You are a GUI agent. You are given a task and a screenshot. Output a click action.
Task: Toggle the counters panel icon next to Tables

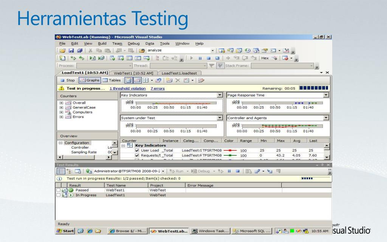click(128, 80)
